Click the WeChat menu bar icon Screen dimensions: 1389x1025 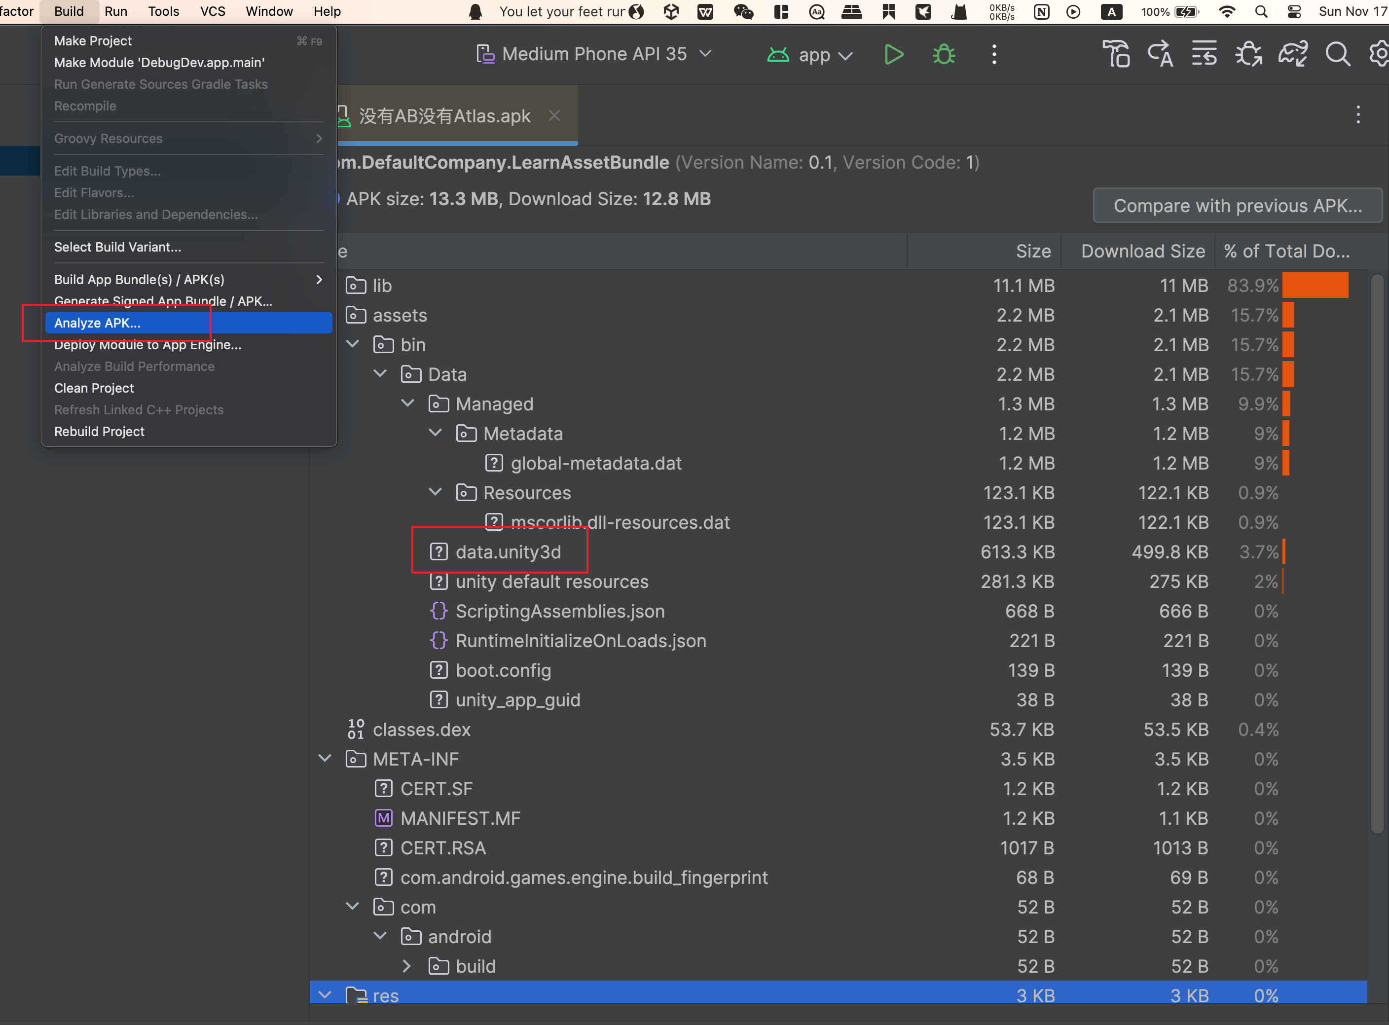(743, 11)
